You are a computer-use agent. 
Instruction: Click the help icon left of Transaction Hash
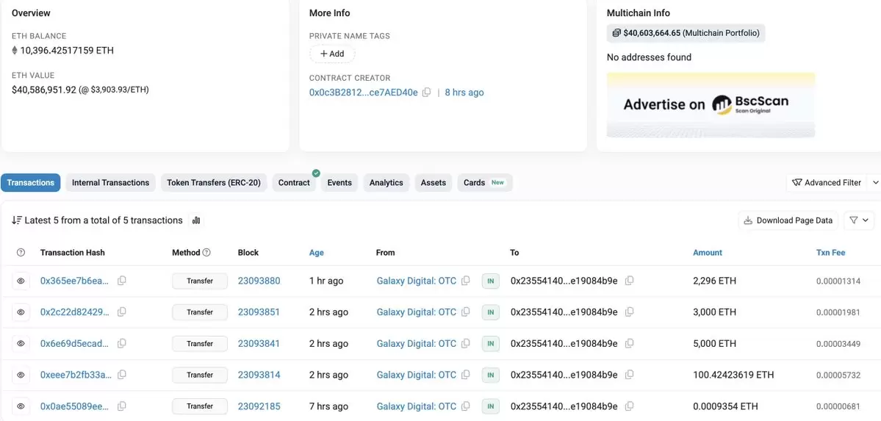[21, 252]
